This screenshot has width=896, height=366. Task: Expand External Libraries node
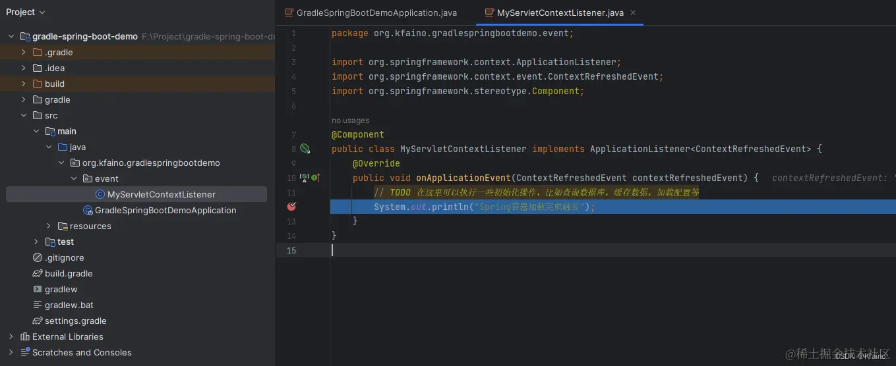click(11, 336)
